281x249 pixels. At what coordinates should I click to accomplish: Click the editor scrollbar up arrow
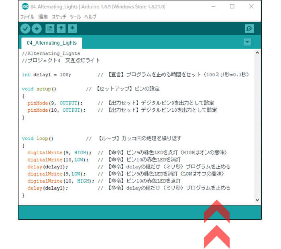point(257,53)
